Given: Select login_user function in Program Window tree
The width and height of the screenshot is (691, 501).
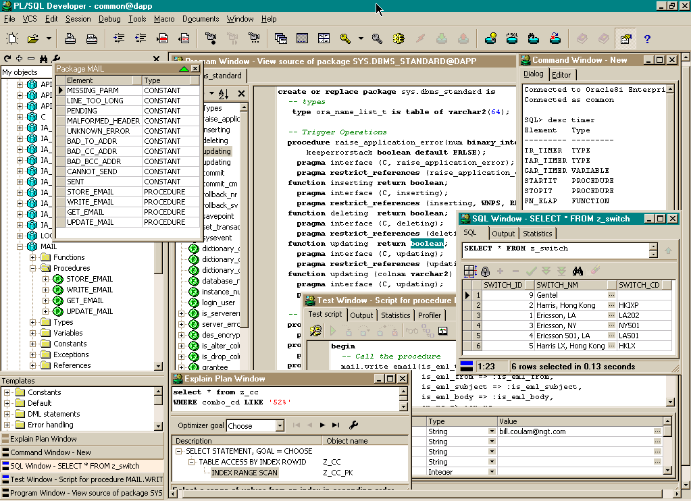Looking at the screenshot, I should (219, 302).
